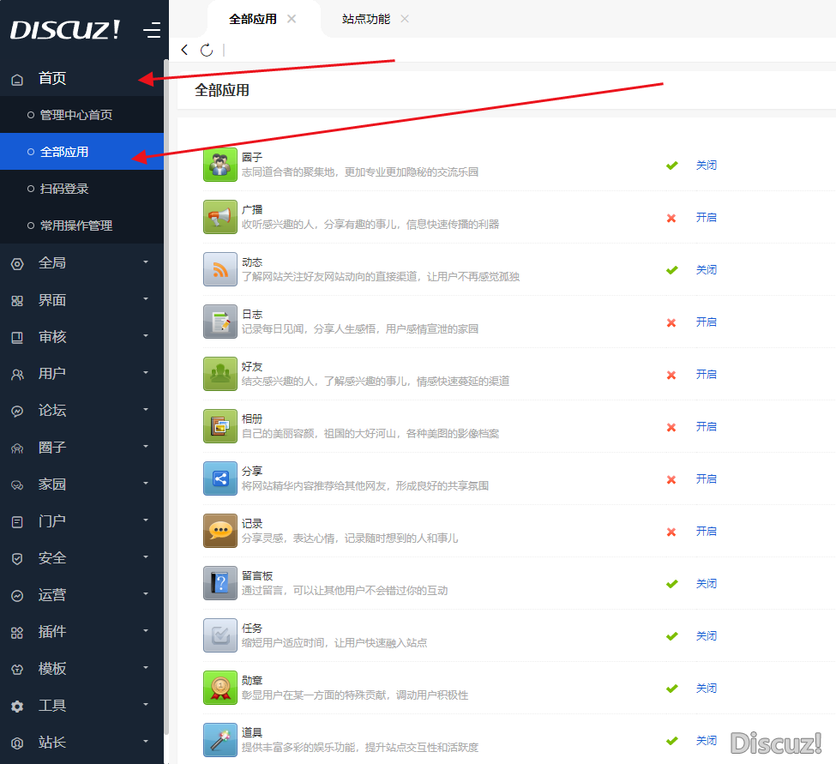Click the 勋章 medal app icon

(220, 688)
